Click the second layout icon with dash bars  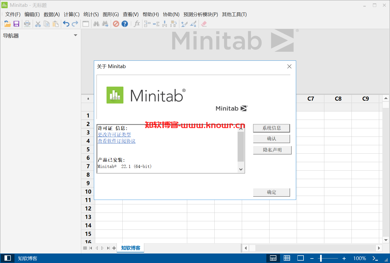click(156, 24)
